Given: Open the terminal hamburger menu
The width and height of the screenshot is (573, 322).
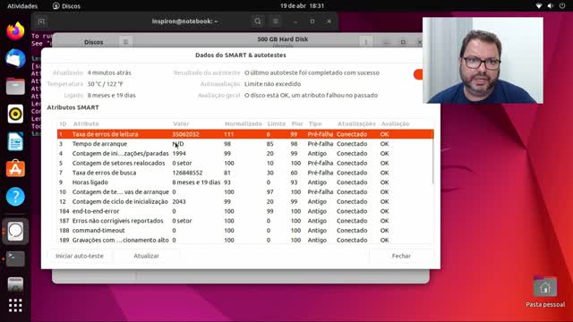Looking at the screenshot, I should [276, 21].
